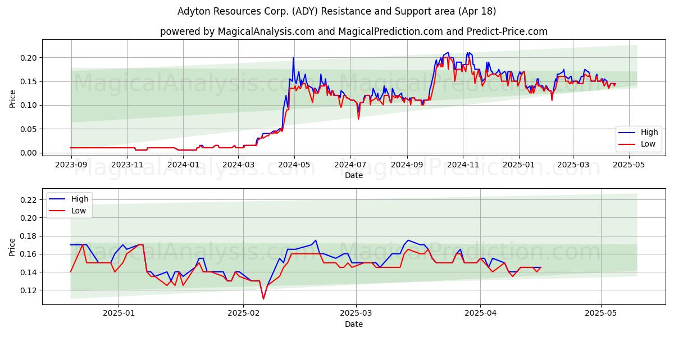Screen dimensions: 674x337
Task: Click the 0.10 price tick on top chart
Action: tap(30, 105)
